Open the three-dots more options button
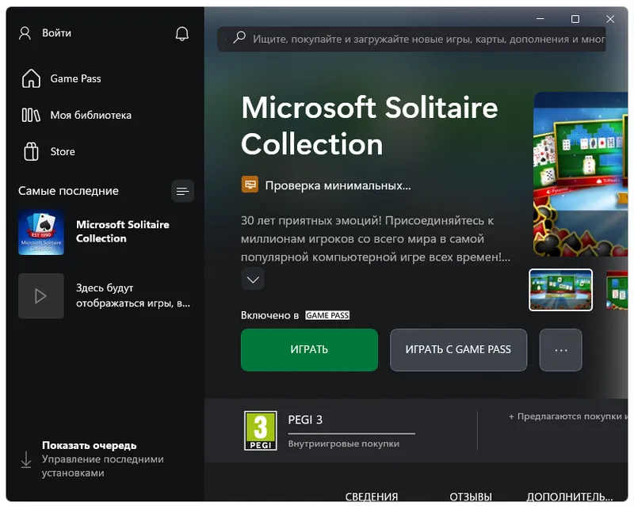Viewport: 634px width, 506px height. (561, 350)
